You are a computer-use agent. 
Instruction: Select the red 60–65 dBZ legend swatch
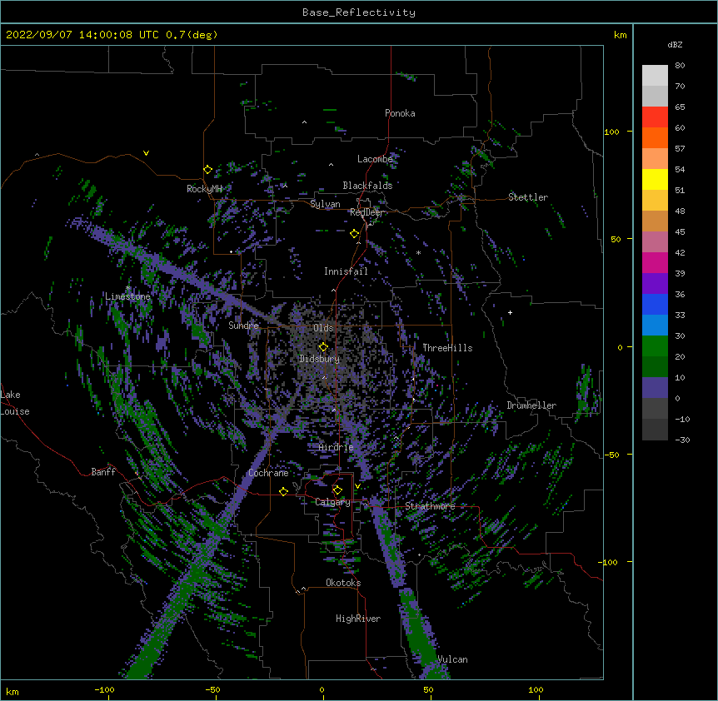coord(655,117)
